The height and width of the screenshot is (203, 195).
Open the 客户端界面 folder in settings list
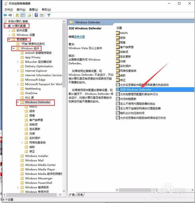(125, 47)
